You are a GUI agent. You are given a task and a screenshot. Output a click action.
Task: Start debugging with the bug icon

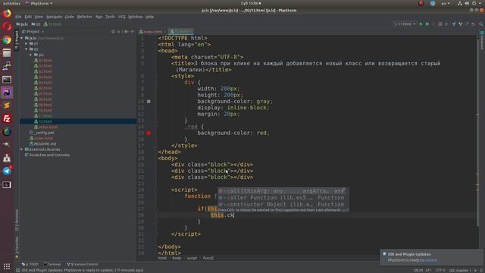[x=427, y=24]
